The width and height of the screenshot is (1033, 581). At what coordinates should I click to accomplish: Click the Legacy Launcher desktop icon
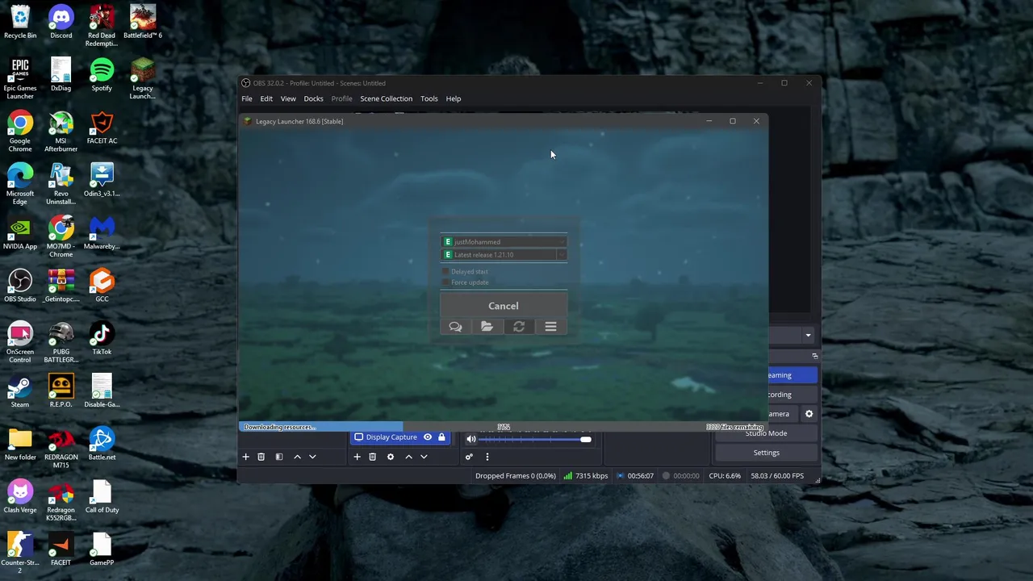click(x=142, y=78)
